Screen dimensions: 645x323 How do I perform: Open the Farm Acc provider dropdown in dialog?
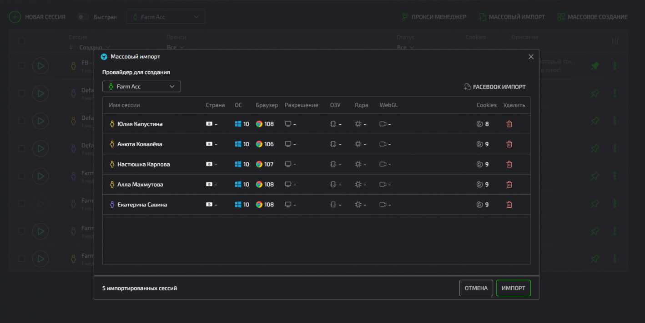click(141, 86)
